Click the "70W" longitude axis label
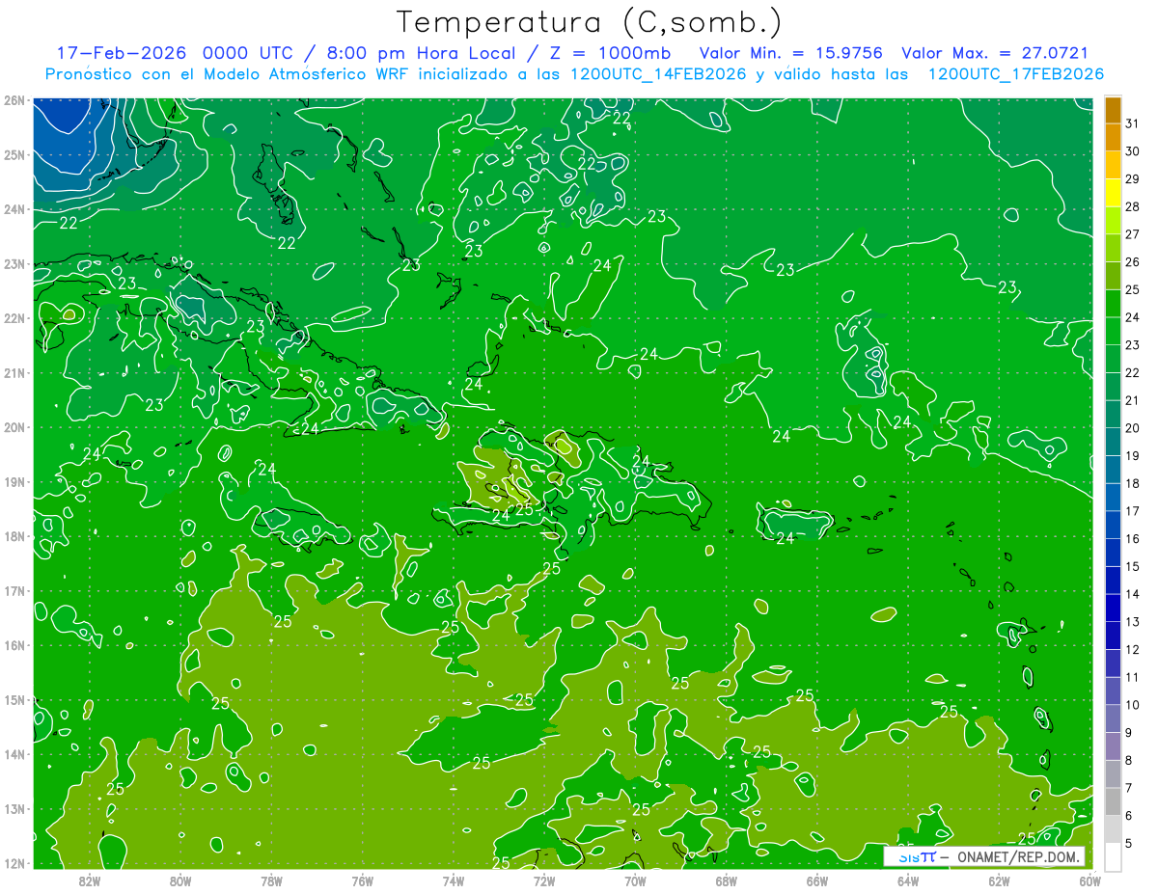 point(635,880)
